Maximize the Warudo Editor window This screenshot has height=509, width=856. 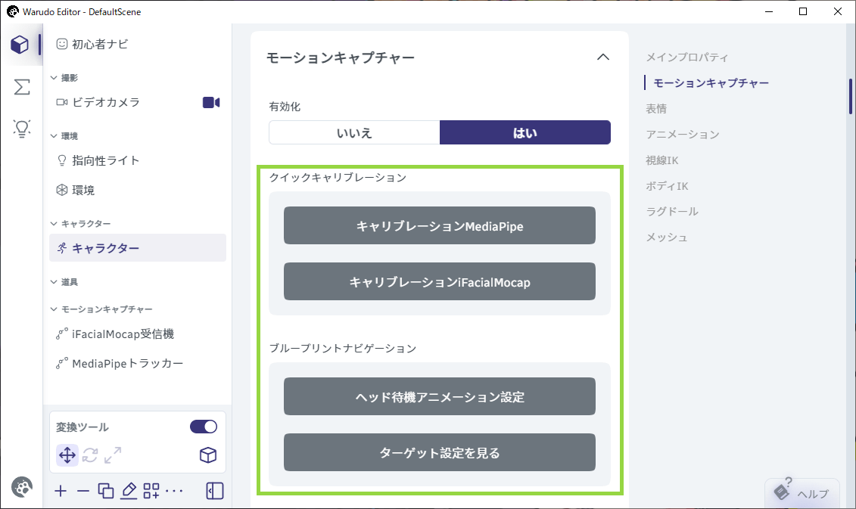coord(803,11)
